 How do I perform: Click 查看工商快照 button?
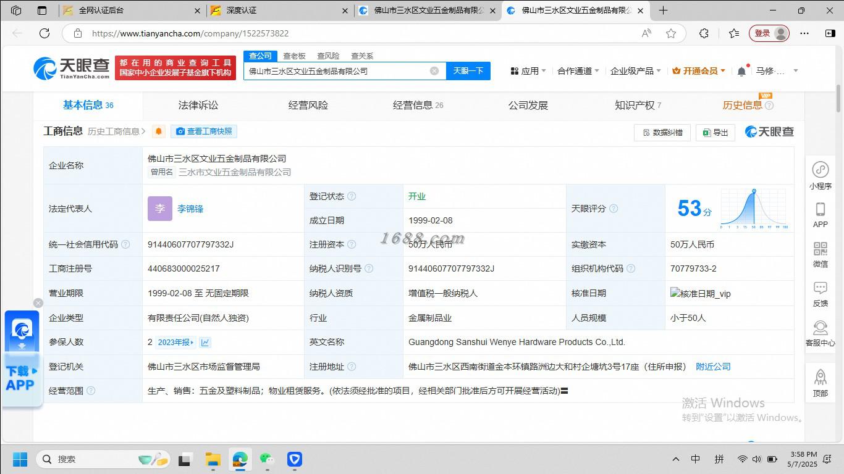pyautogui.click(x=204, y=131)
